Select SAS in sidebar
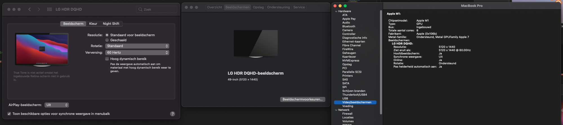The height and width of the screenshot is (125, 563). [345, 79]
